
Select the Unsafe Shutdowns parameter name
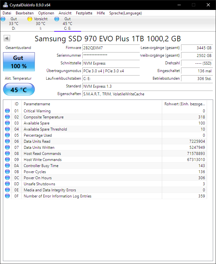click(39, 184)
